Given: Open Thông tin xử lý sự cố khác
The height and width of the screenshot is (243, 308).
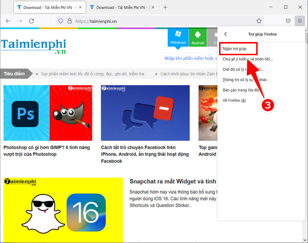Looking at the screenshot, I should click(x=245, y=80).
